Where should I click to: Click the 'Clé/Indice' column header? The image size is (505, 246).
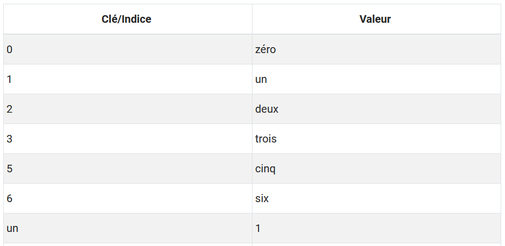tap(127, 20)
